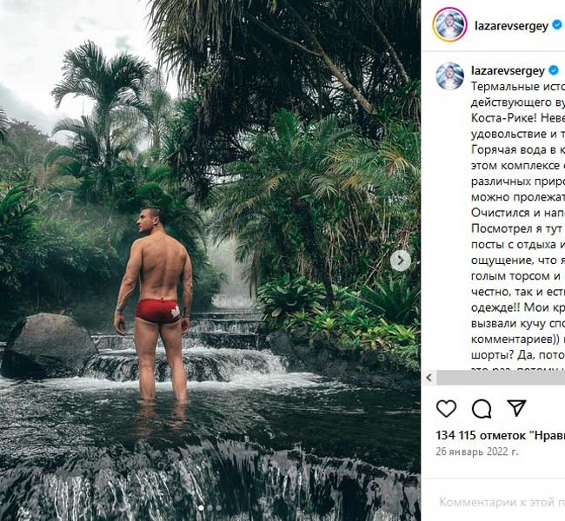The image size is (565, 521).
Task: Click left arrow of horizontal scrollbar
Action: [x=429, y=378]
